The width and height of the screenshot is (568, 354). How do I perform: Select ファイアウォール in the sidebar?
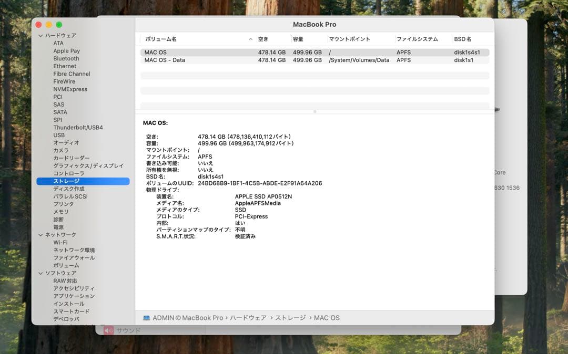click(x=74, y=258)
